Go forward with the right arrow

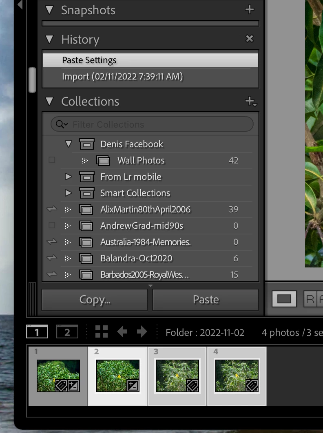point(142,331)
